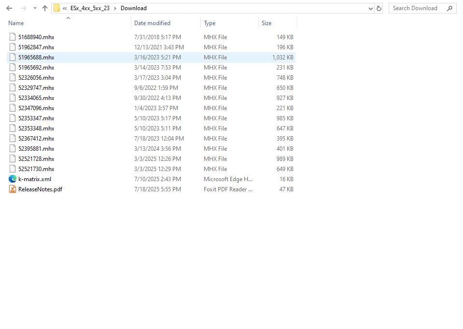The height and width of the screenshot is (329, 463).
Task: Select the 52353348.mhx file icon
Action: (13, 129)
